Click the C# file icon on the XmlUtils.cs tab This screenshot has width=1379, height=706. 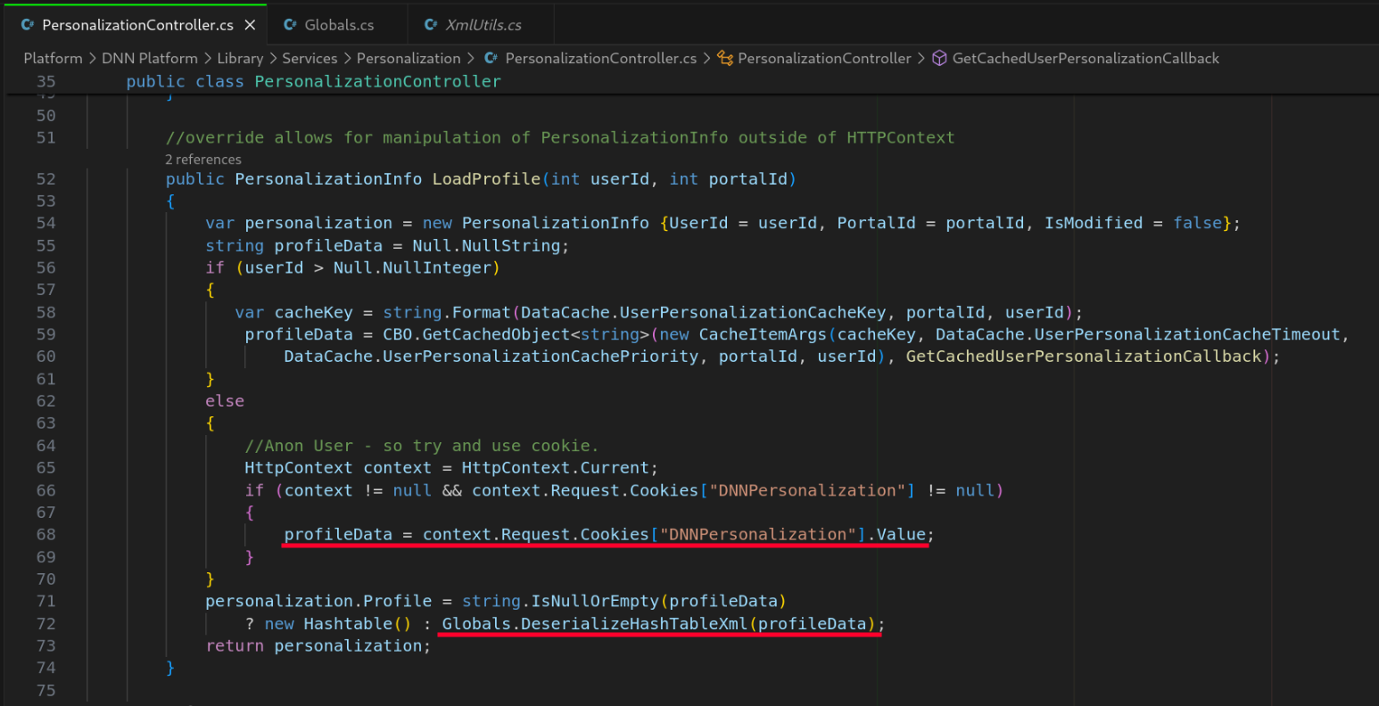tap(431, 25)
